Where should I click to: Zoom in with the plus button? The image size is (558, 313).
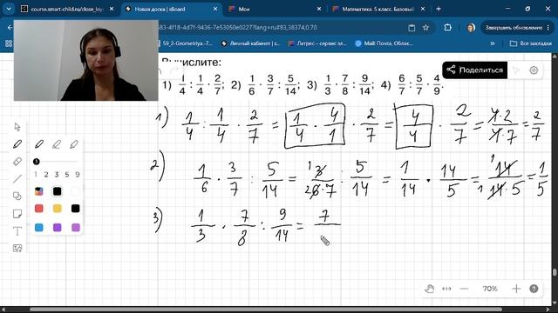coord(516,289)
